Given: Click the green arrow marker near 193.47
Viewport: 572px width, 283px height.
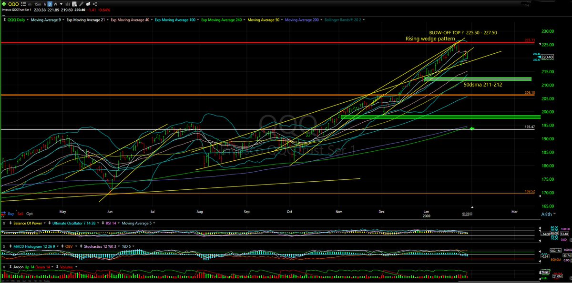Looking at the screenshot, I should click(472, 128).
